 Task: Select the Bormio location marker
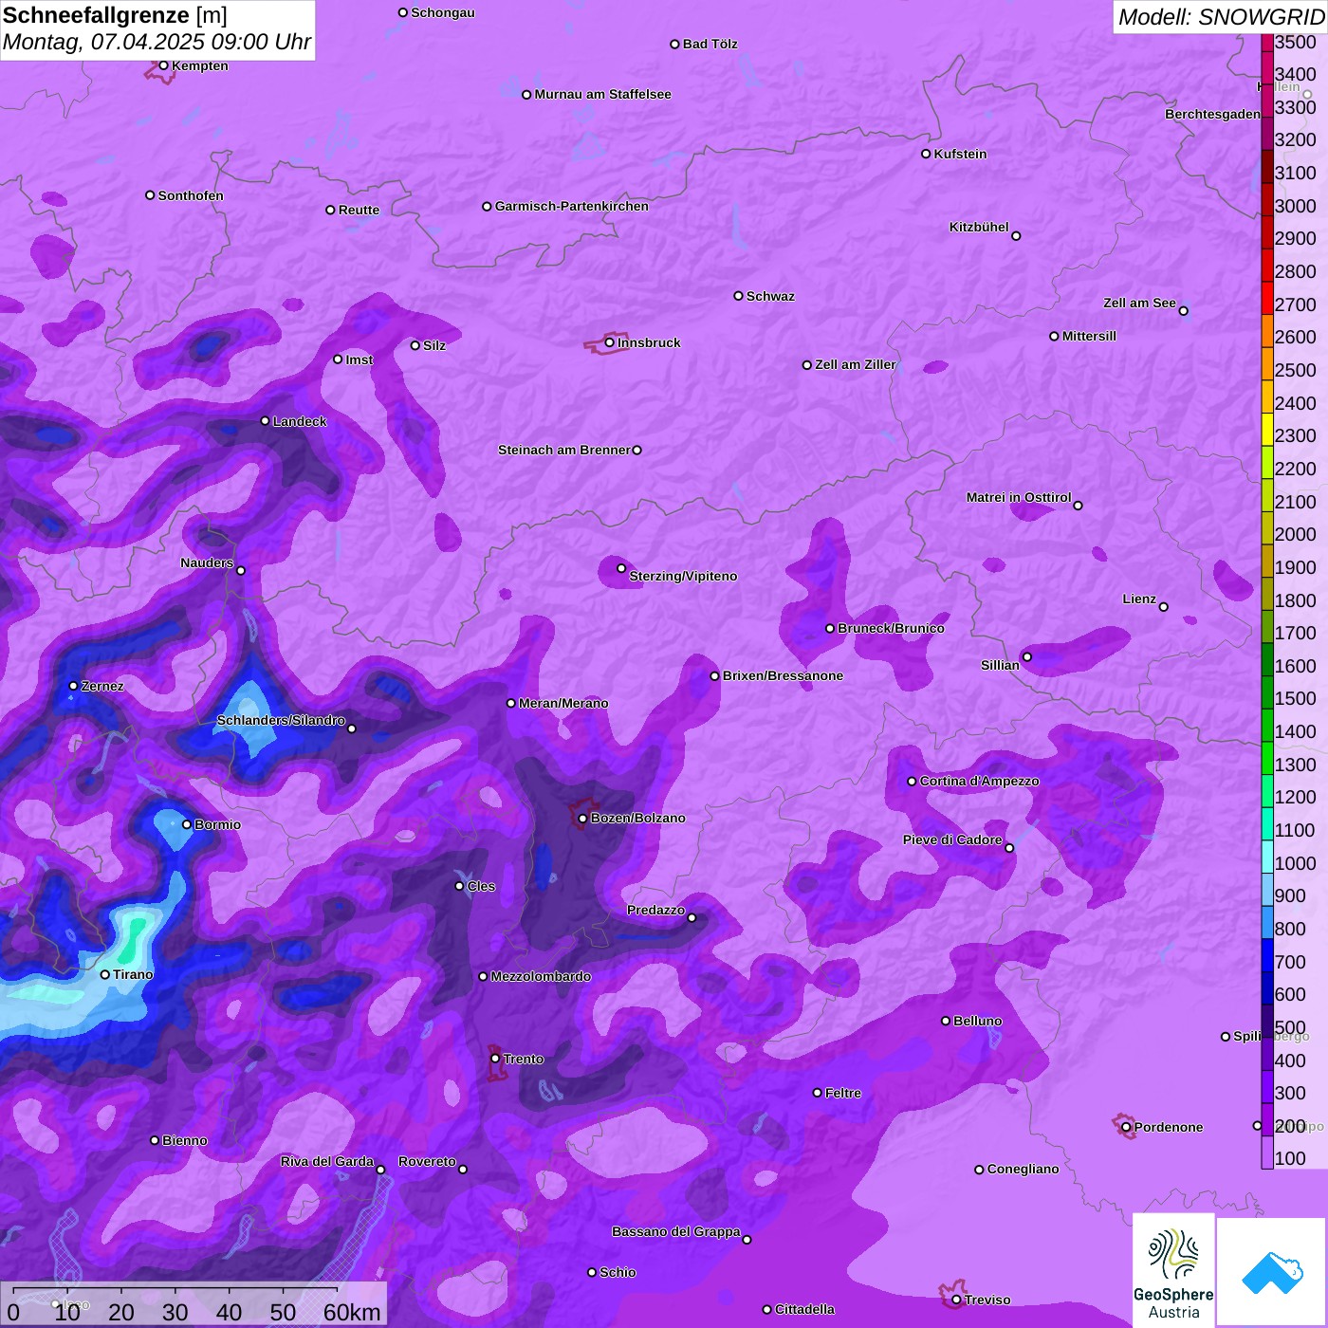[x=187, y=824]
